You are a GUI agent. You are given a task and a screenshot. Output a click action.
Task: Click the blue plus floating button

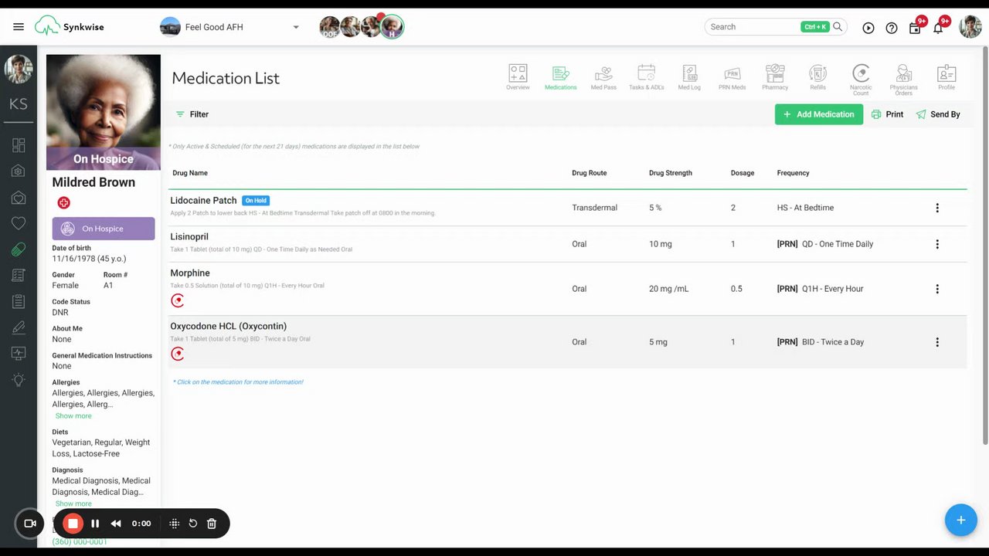(x=960, y=520)
